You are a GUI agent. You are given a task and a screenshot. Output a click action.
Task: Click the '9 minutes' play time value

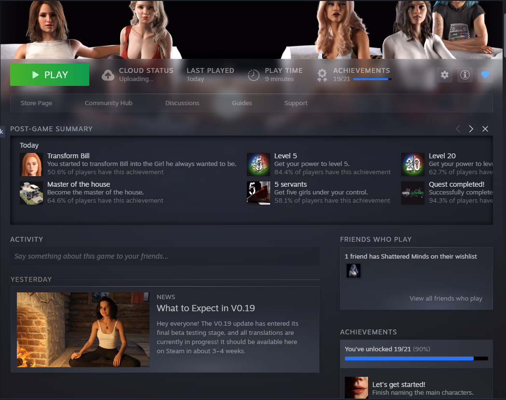pyautogui.click(x=279, y=79)
